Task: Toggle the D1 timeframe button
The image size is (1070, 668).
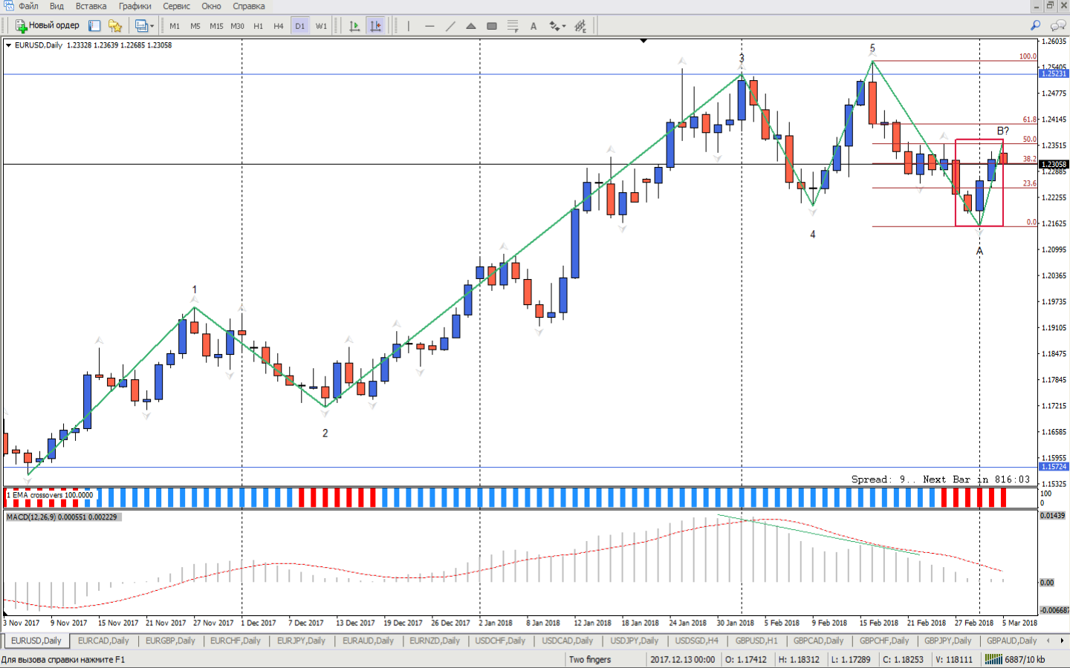Action: point(299,25)
